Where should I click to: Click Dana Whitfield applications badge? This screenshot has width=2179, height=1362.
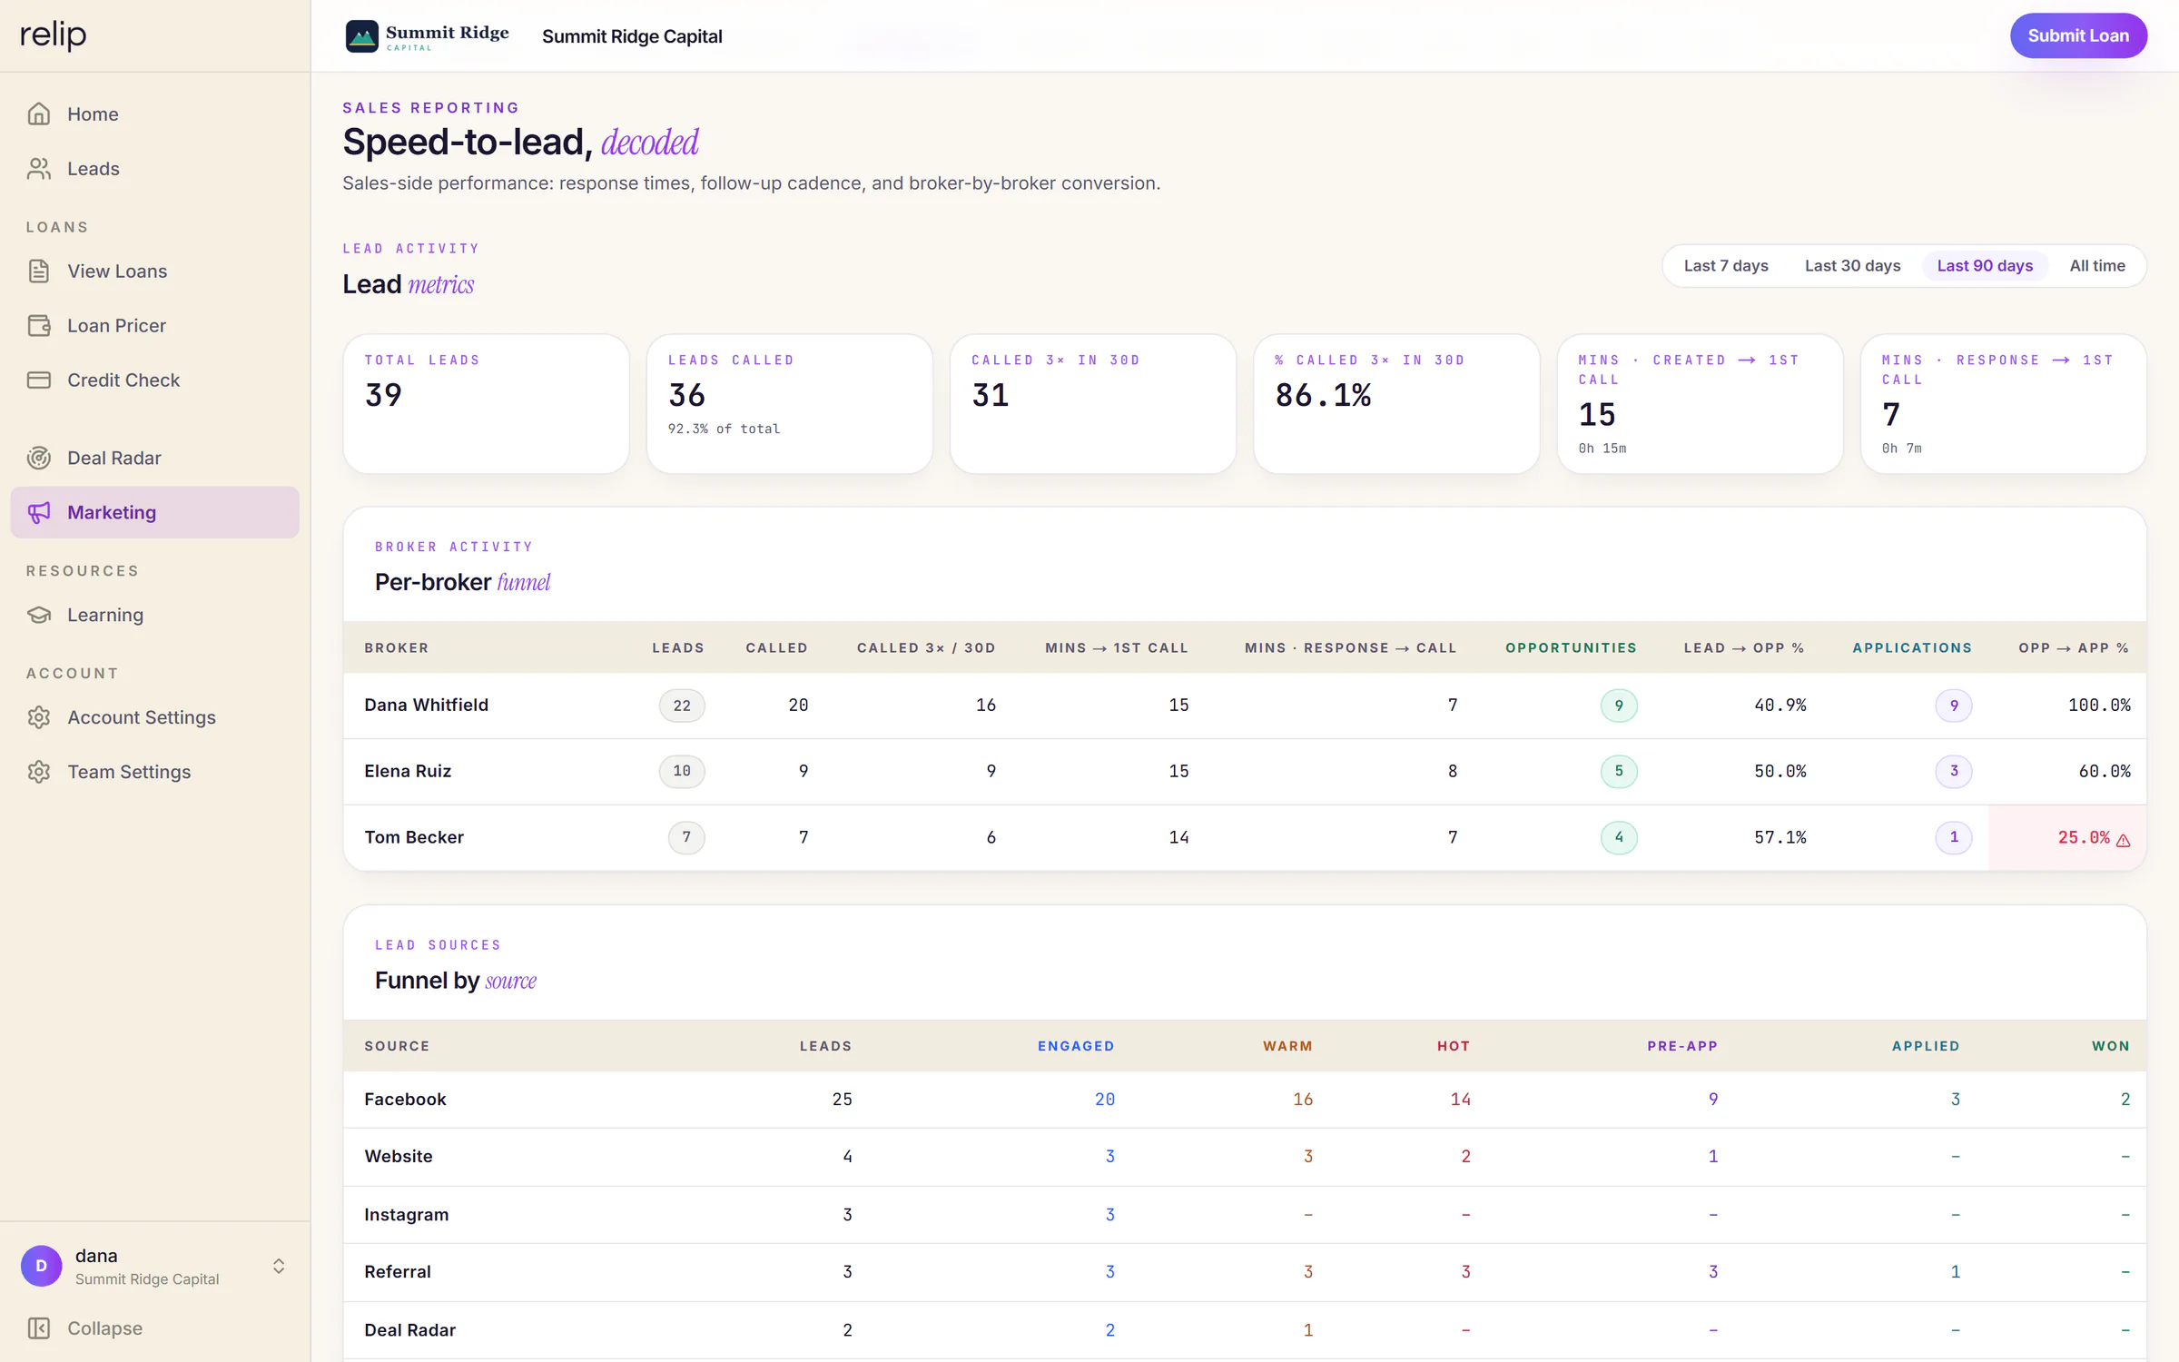(x=1954, y=706)
